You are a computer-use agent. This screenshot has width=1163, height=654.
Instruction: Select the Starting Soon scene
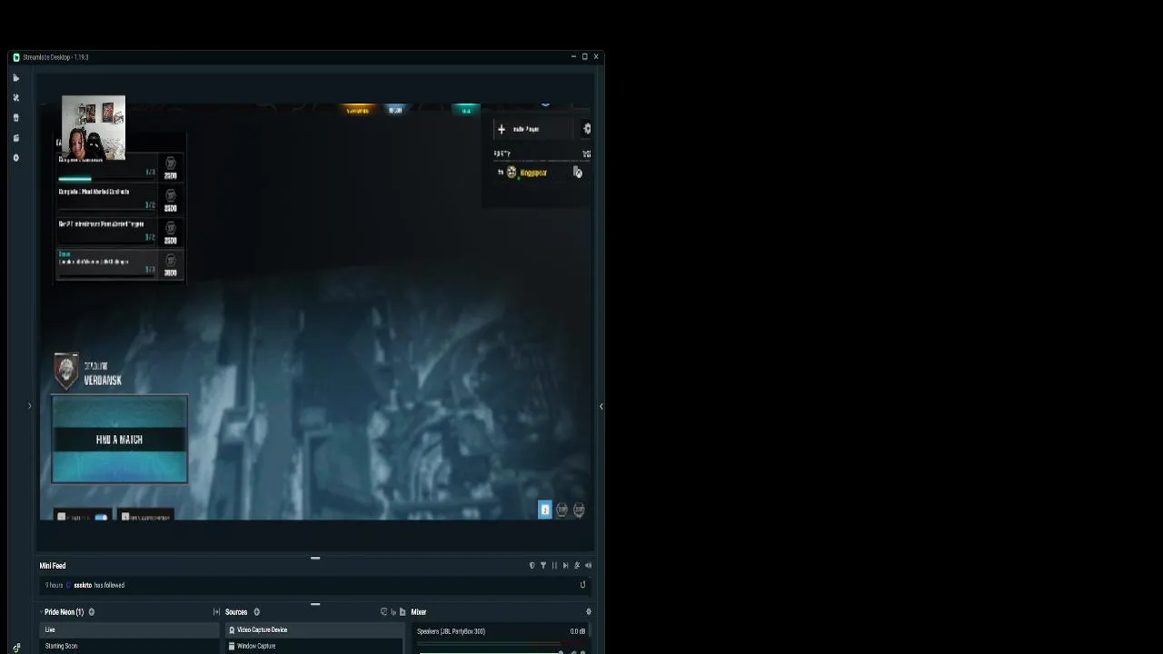[128, 646]
